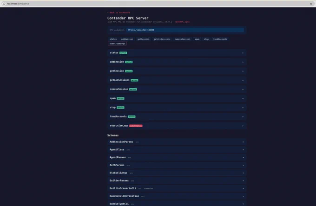Click the Schemas section heading

click(x=113, y=135)
